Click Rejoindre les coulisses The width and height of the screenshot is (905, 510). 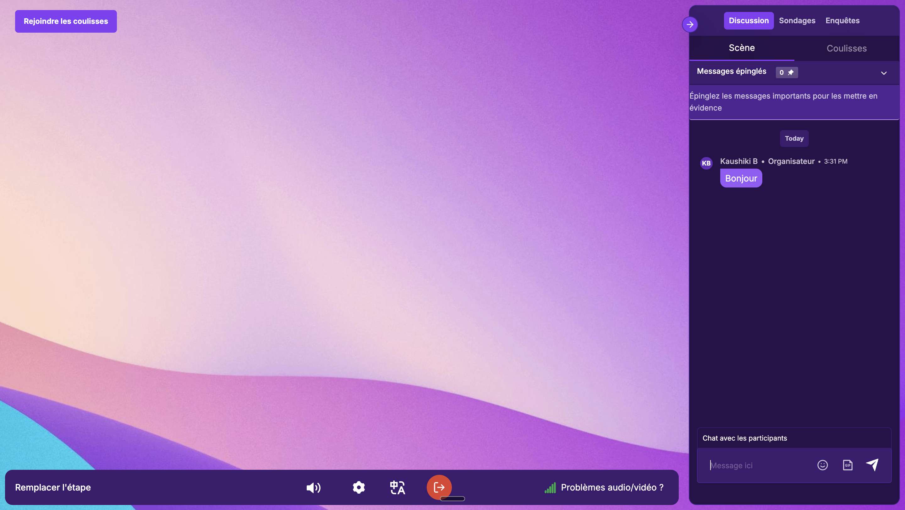pos(66,21)
